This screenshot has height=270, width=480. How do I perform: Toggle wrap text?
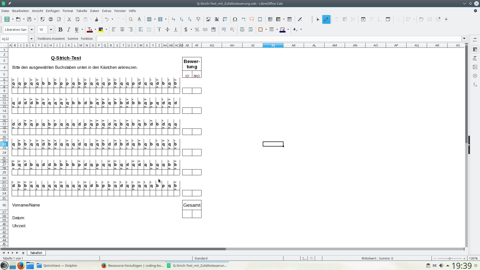(x=141, y=29)
